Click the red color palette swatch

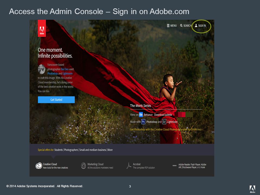pyautogui.click(x=183, y=115)
